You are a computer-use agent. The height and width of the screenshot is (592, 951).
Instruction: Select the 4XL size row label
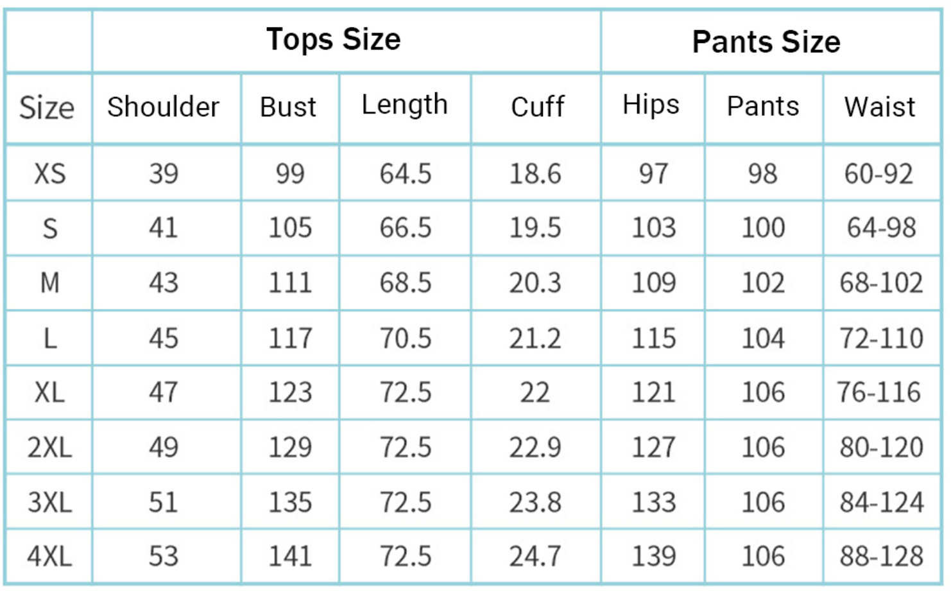(49, 557)
